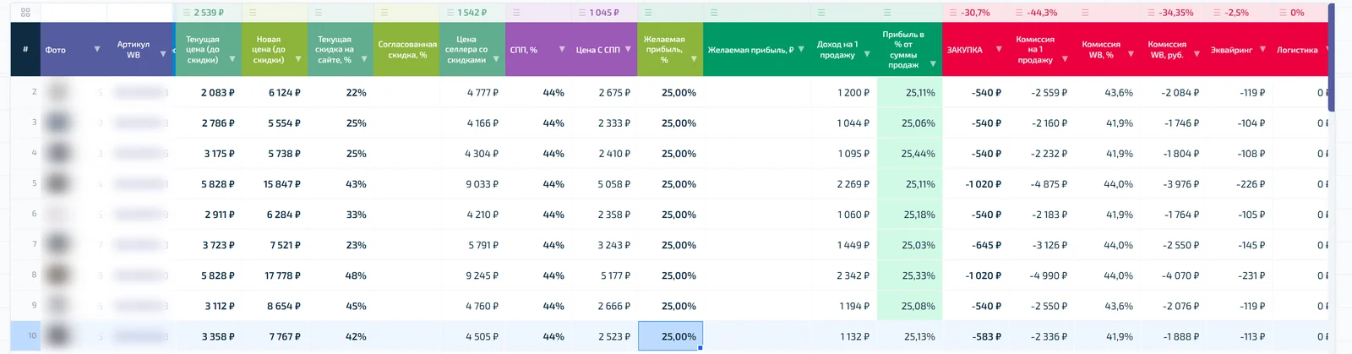Open filter arrow for Новая цена (до скидки)
1352x354 pixels.
(x=297, y=59)
